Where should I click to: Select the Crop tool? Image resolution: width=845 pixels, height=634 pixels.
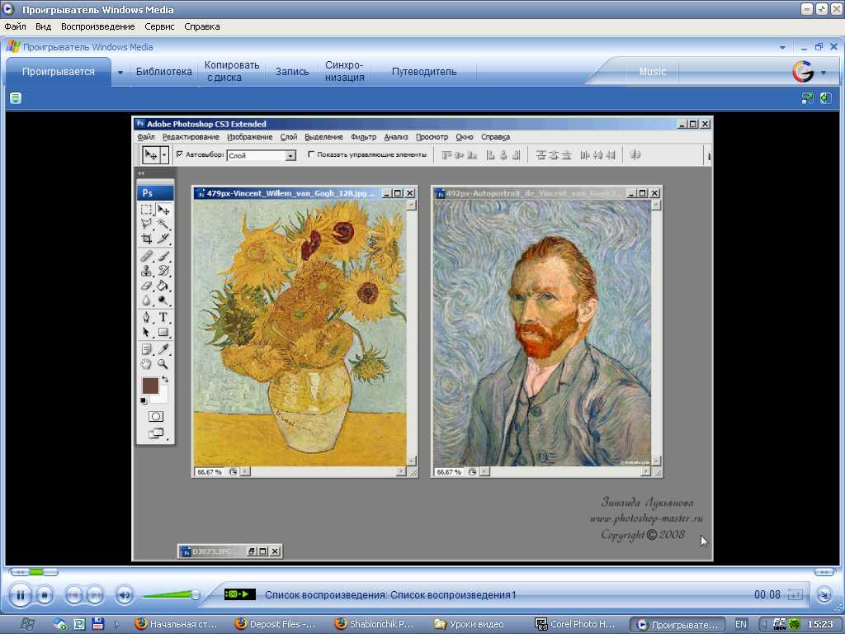click(x=146, y=238)
